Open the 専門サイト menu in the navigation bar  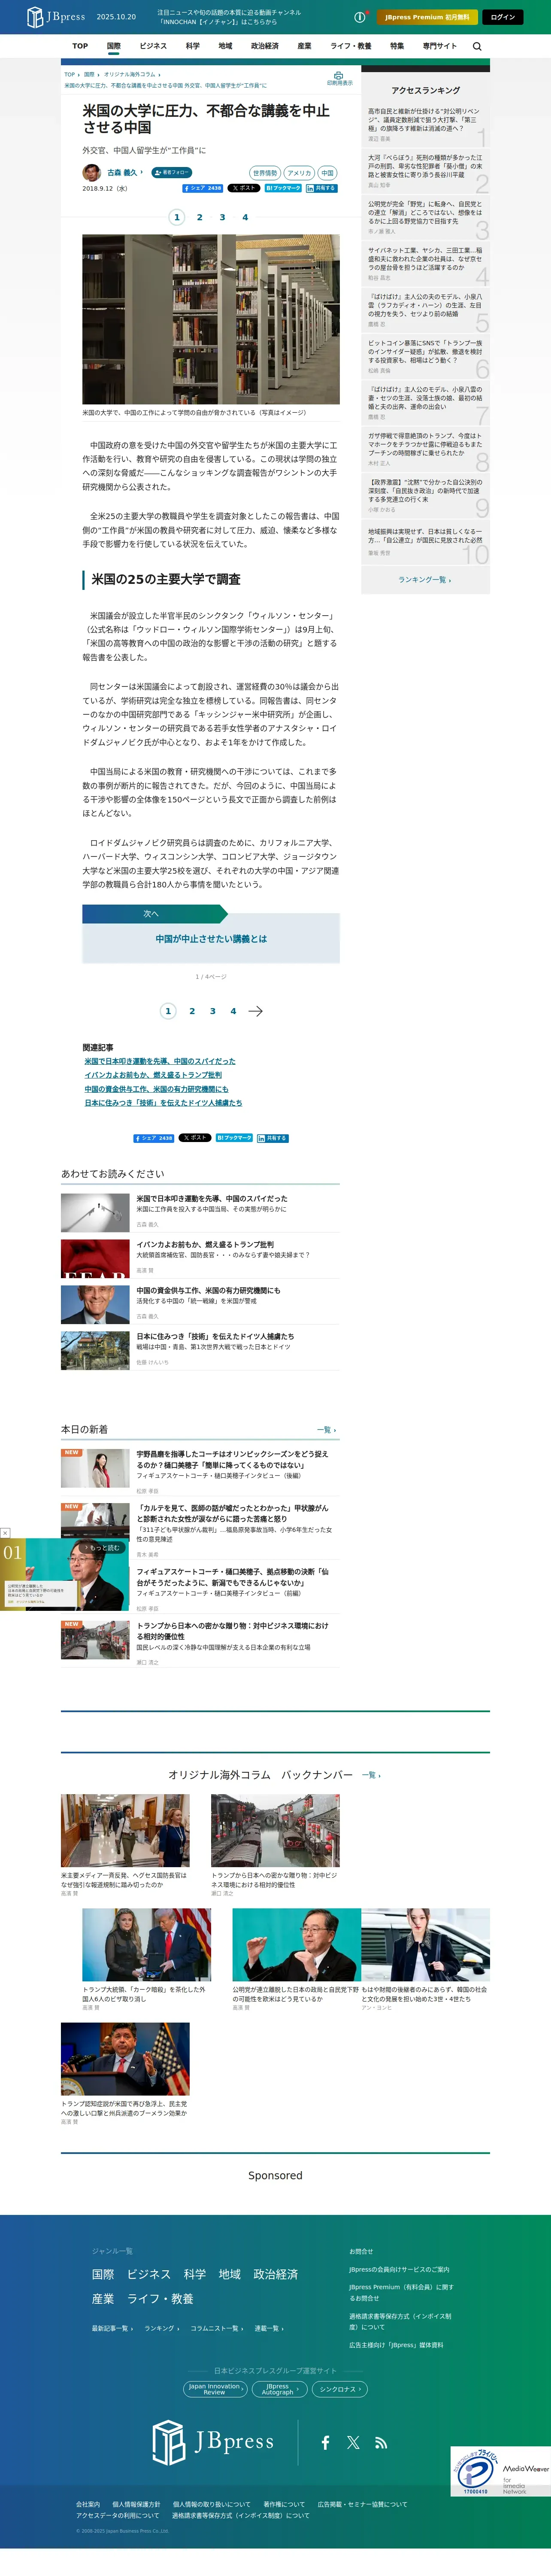click(x=439, y=46)
